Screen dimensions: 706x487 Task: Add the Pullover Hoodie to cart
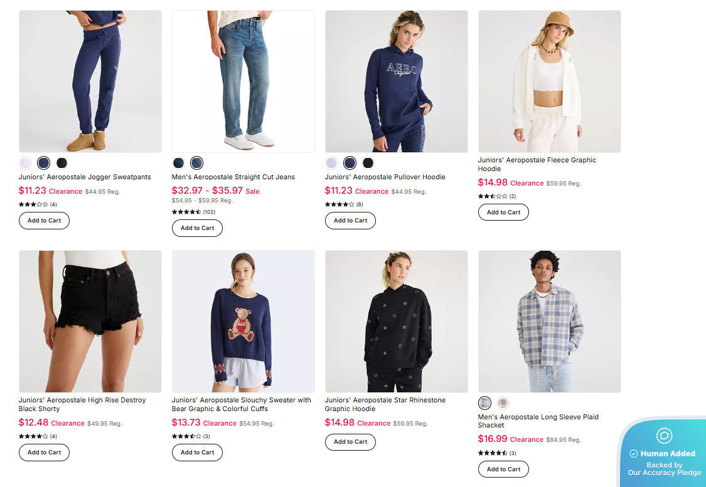350,220
